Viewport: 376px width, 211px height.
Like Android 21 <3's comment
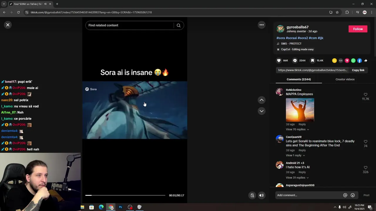(x=365, y=168)
